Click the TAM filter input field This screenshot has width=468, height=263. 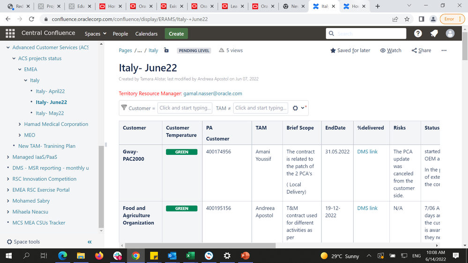tap(260, 108)
